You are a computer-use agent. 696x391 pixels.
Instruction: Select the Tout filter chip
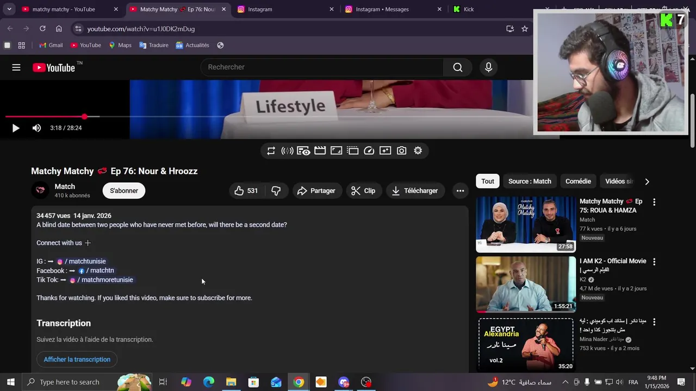pyautogui.click(x=488, y=181)
